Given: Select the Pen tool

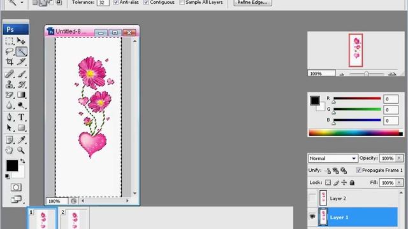Looking at the screenshot, I should pyautogui.click(x=10, y=117).
